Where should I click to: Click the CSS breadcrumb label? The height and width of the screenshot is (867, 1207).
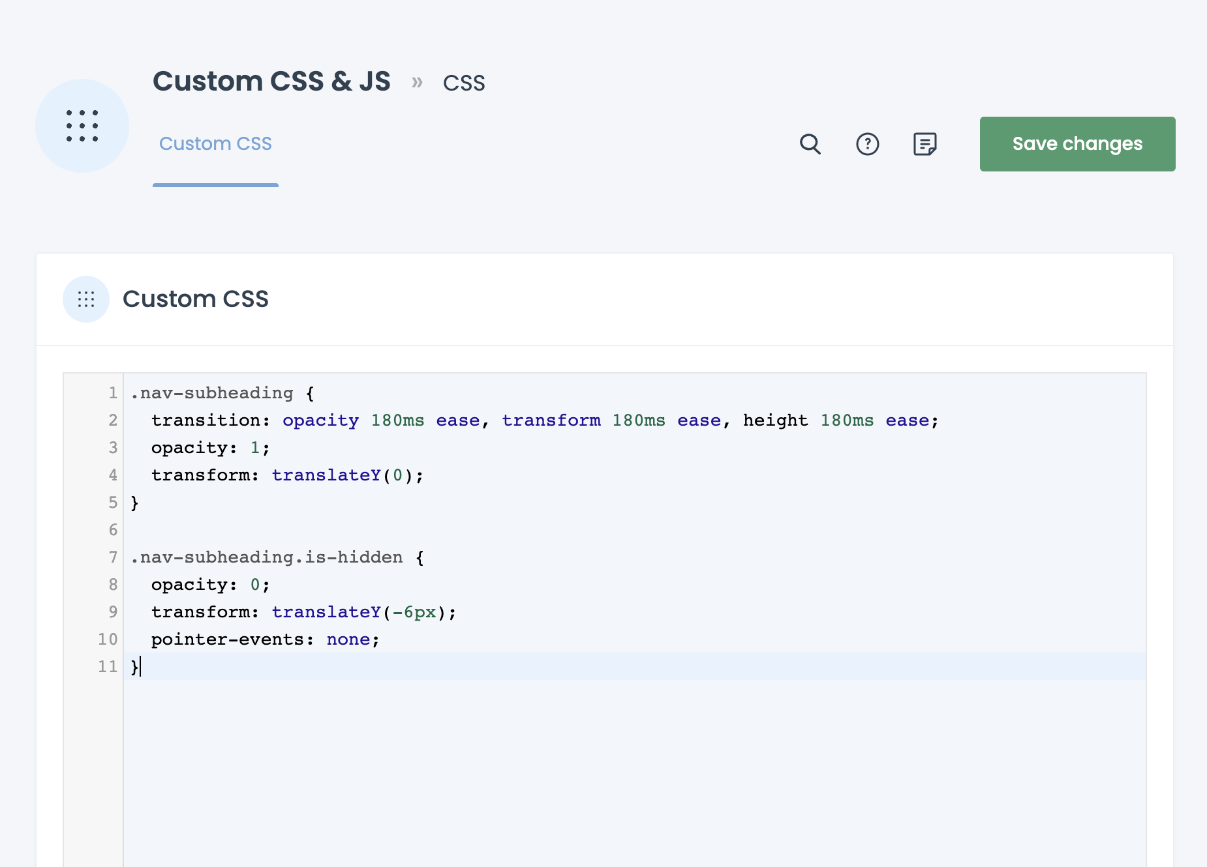(464, 83)
